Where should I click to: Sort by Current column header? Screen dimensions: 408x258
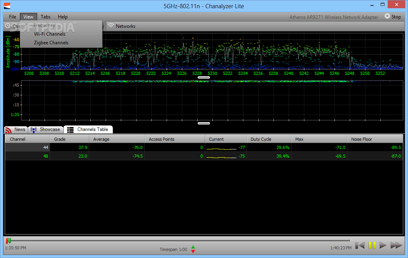(x=226, y=139)
